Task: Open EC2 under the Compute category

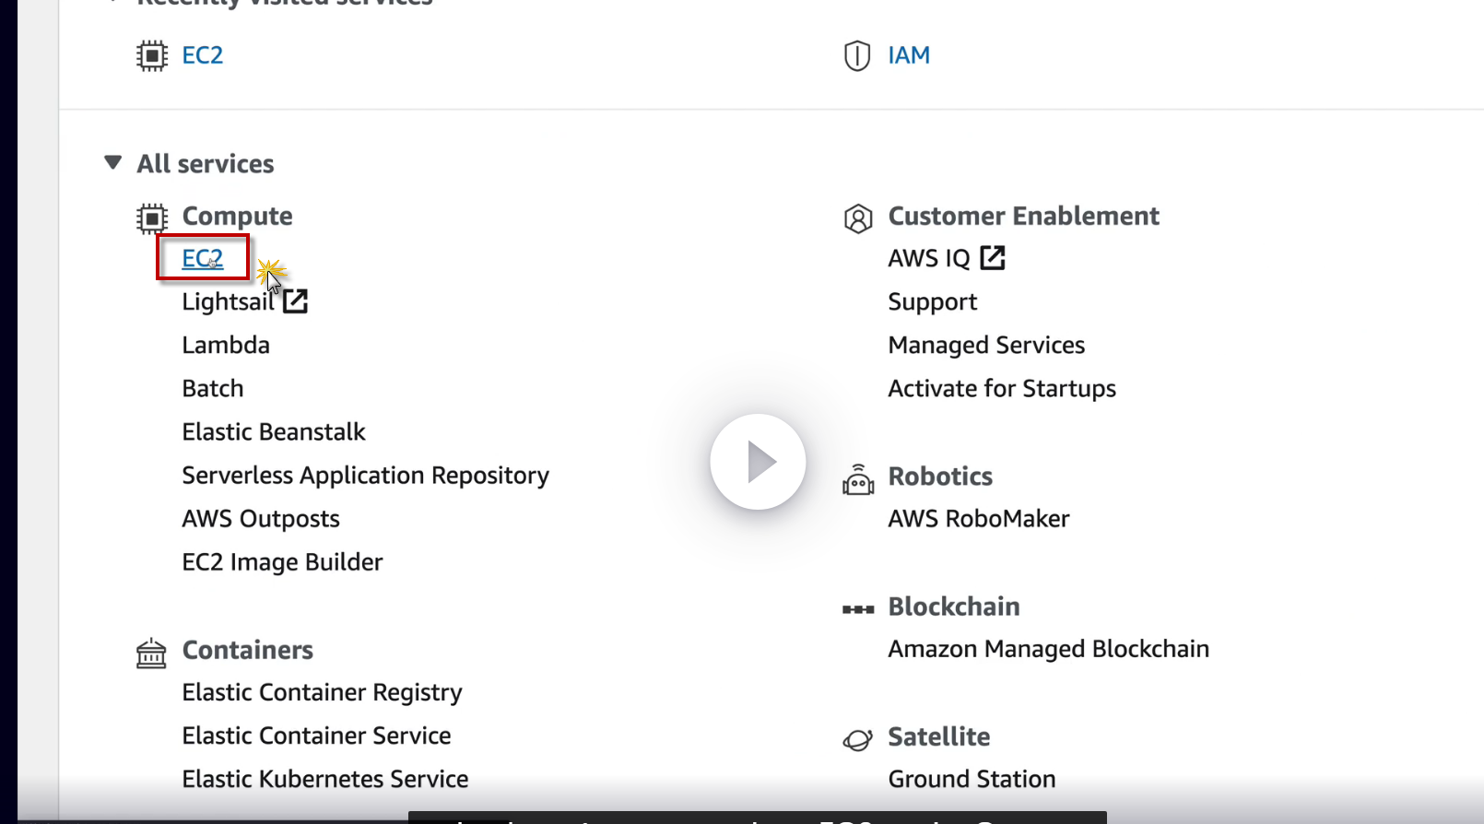Action: [203, 258]
